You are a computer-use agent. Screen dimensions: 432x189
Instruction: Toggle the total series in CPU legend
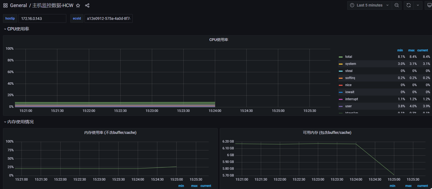[349, 57]
